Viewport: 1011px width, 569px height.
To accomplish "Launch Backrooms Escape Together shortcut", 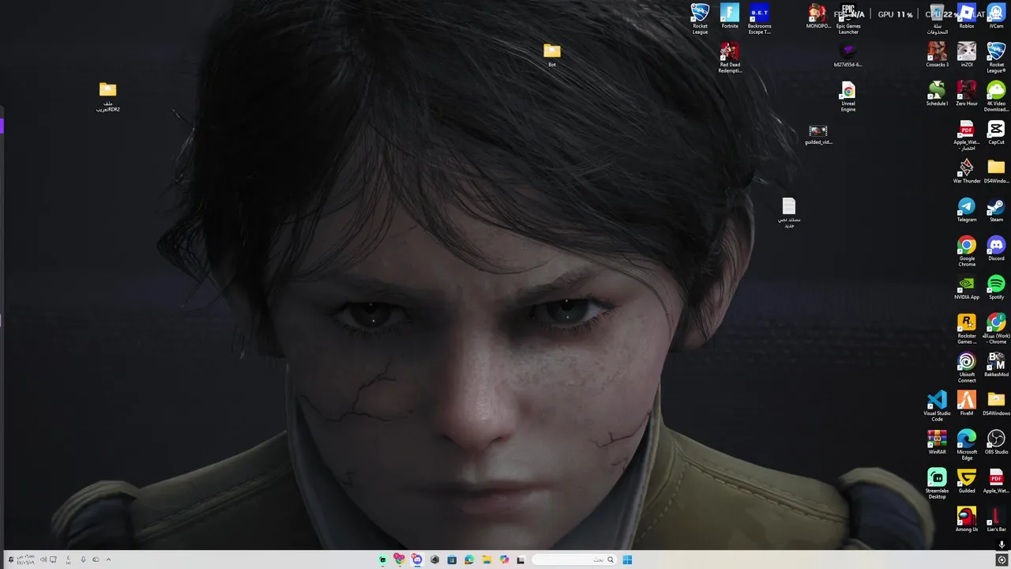I will pos(759,19).
